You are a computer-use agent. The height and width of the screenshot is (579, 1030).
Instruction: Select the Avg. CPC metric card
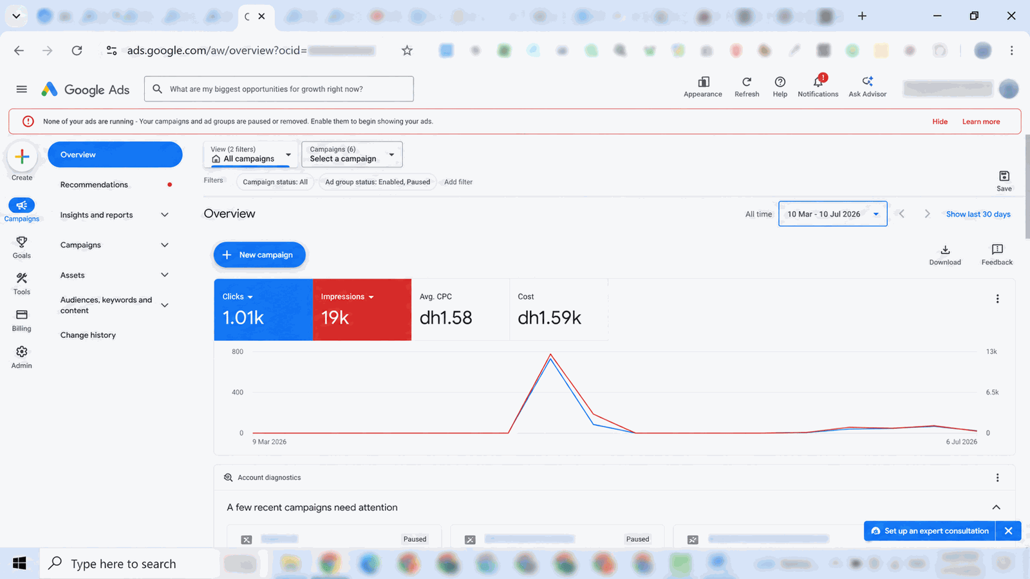[x=460, y=309]
